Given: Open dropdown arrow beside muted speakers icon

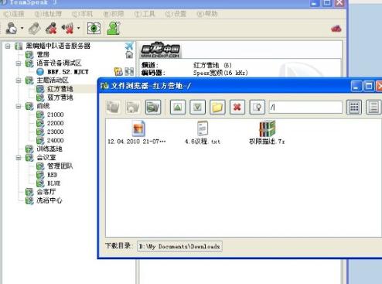Looking at the screenshot, I should pyautogui.click(x=78, y=28).
